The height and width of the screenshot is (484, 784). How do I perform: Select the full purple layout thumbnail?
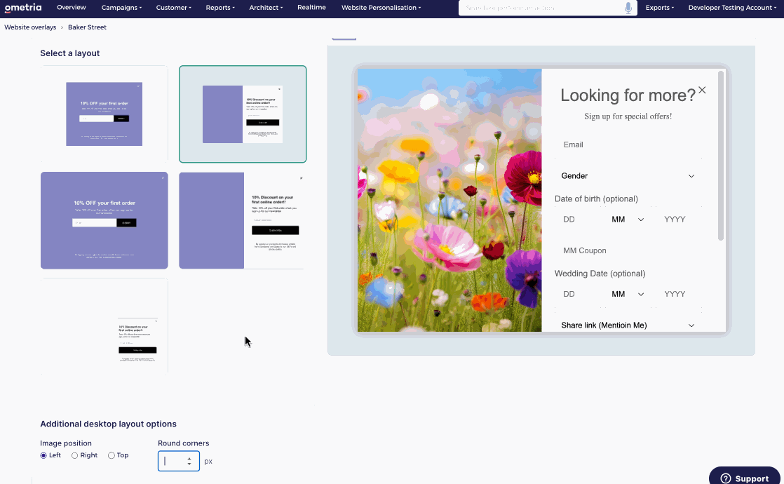pyautogui.click(x=104, y=220)
